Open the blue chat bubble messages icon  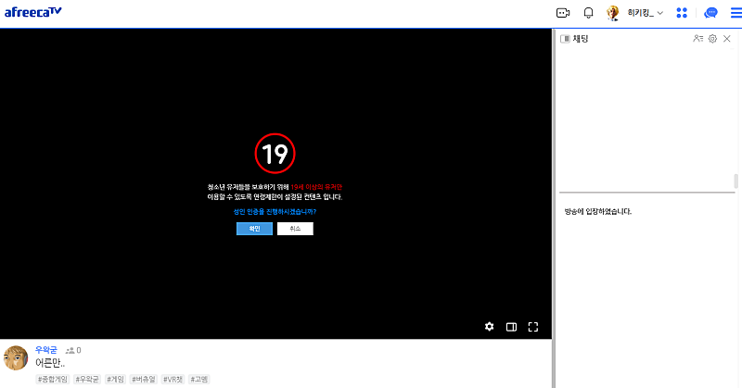tap(710, 13)
